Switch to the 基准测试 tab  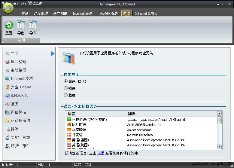point(60,14)
